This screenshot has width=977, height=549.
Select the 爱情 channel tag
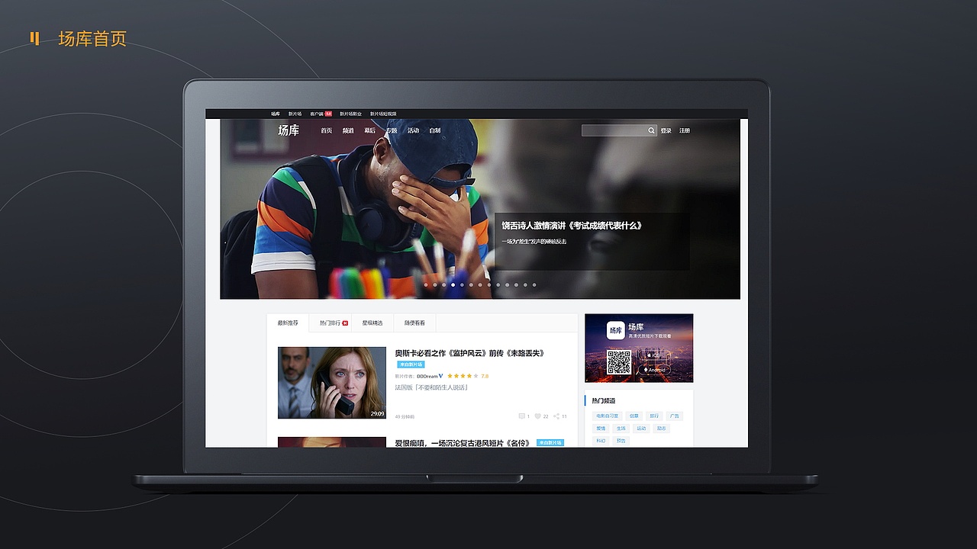point(601,429)
